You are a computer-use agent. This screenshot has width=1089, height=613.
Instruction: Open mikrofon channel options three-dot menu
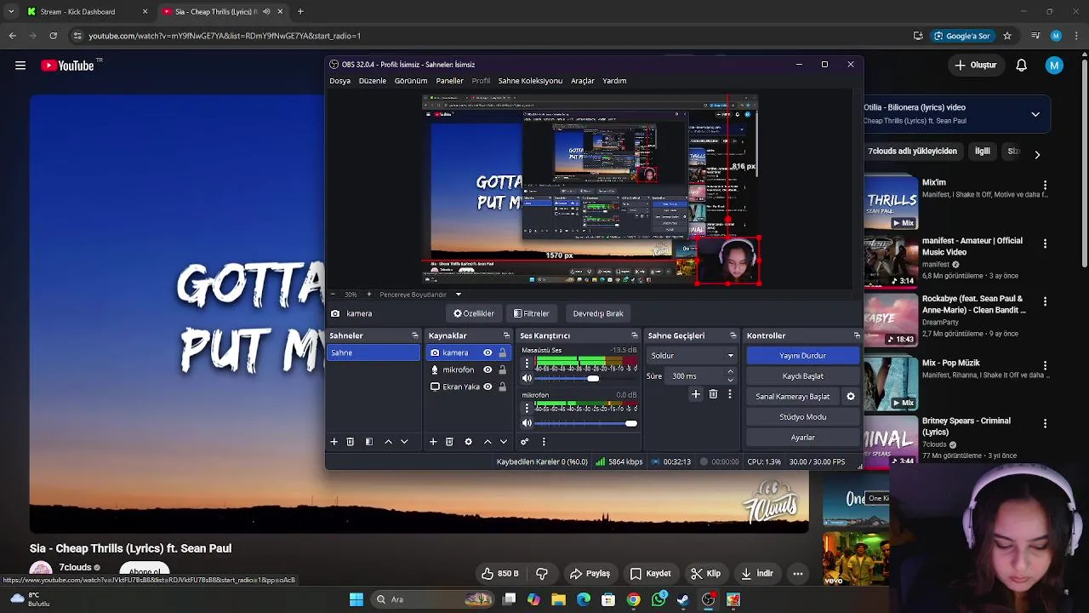pyautogui.click(x=527, y=409)
